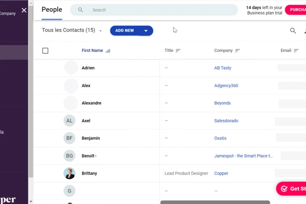Click the First Name sort icon
306x204 pixels.
coord(108,51)
